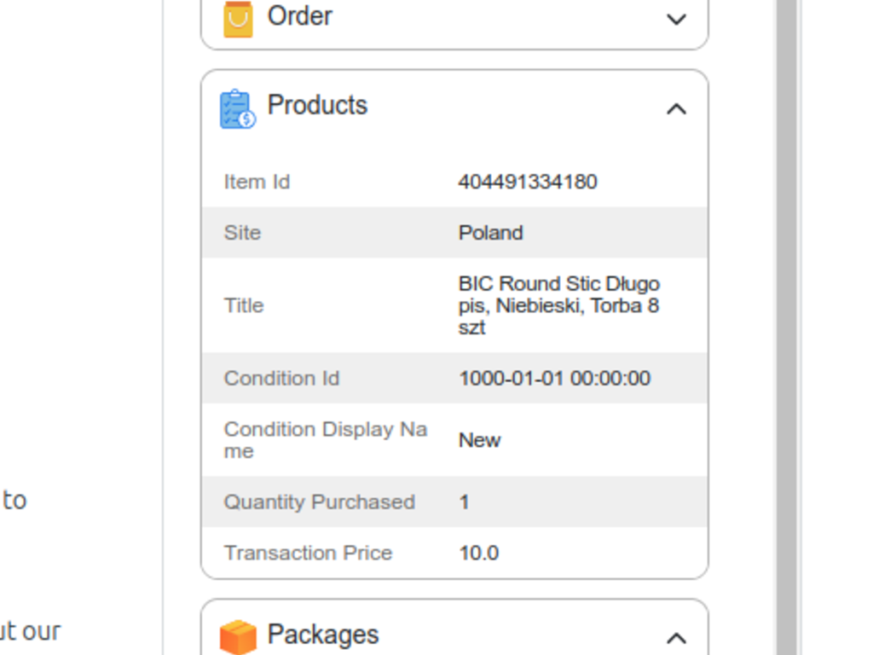Select the item ID number 404491334180
The image size is (873, 655).
[528, 182]
